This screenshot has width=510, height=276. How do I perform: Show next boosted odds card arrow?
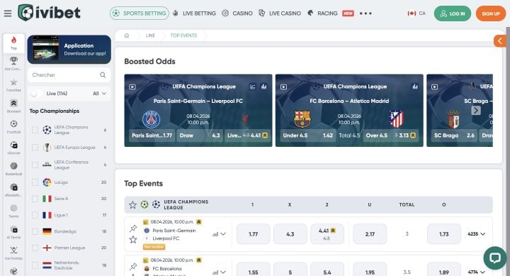point(476,111)
